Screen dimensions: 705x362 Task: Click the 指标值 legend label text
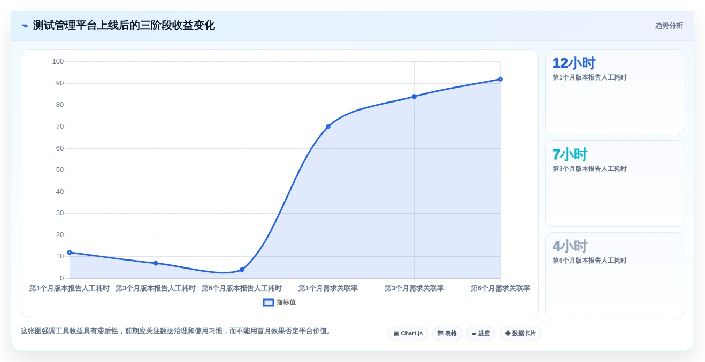pos(286,303)
